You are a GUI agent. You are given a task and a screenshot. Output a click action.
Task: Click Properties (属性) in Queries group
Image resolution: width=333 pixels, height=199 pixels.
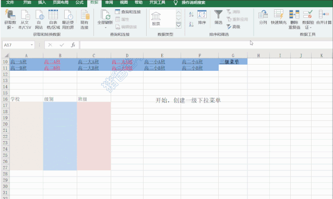pyautogui.click(x=122, y=19)
